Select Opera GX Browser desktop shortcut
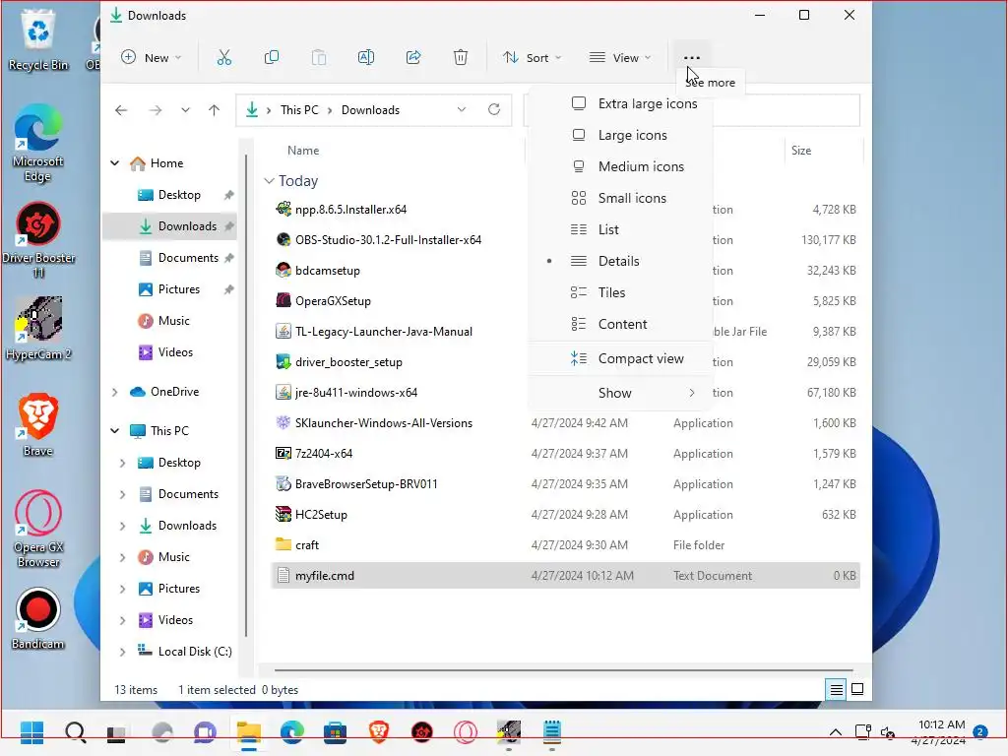The height and width of the screenshot is (756, 1008). click(x=38, y=529)
